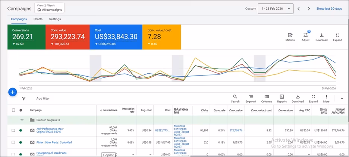Go to the previous date range
This screenshot has width=349, height=157.
[x=299, y=9]
